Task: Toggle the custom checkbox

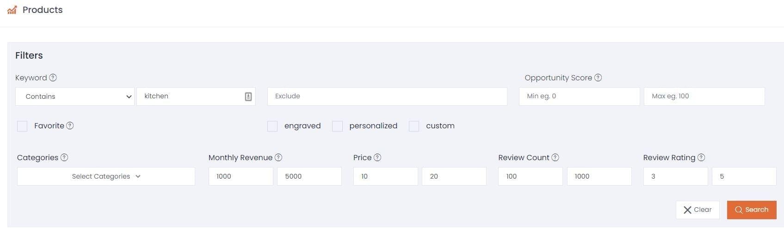Action: click(x=414, y=126)
